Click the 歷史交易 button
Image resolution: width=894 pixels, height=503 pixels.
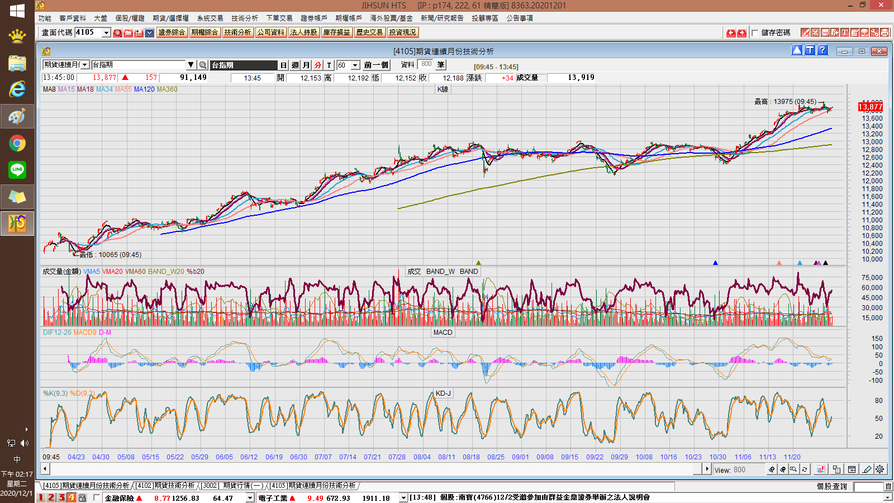(369, 32)
